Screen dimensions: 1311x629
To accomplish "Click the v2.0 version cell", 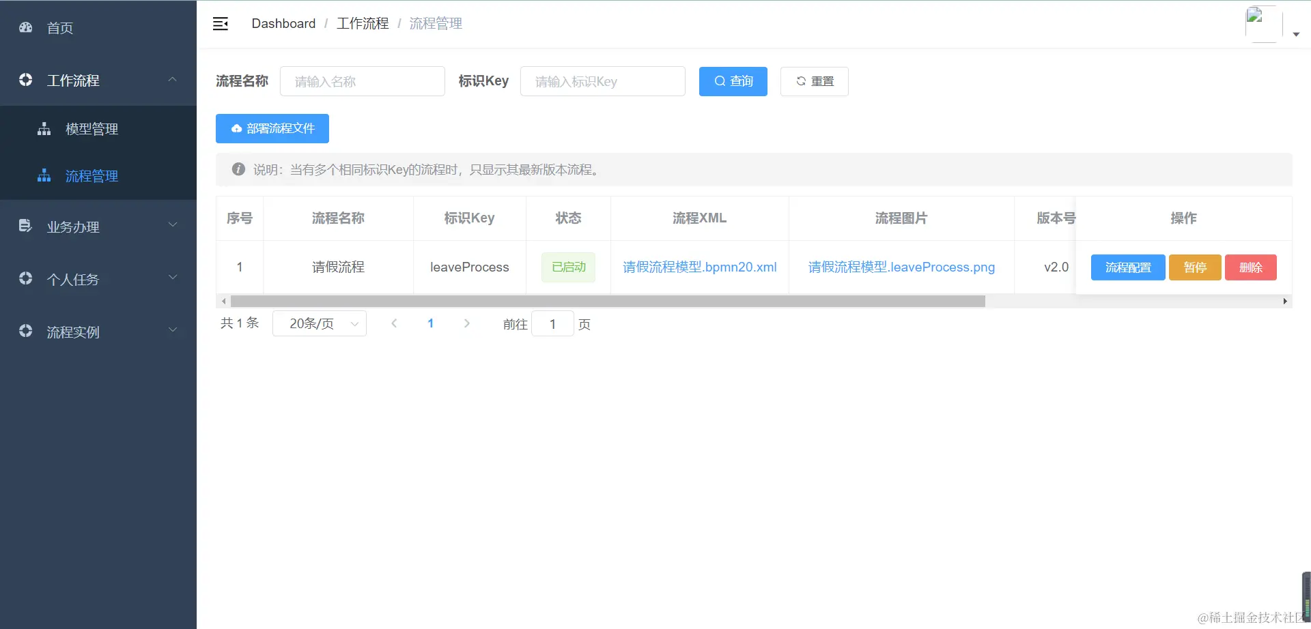I will click(1056, 267).
